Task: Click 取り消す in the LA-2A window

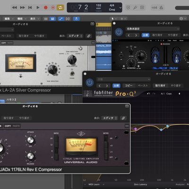Action: click(x=24, y=36)
